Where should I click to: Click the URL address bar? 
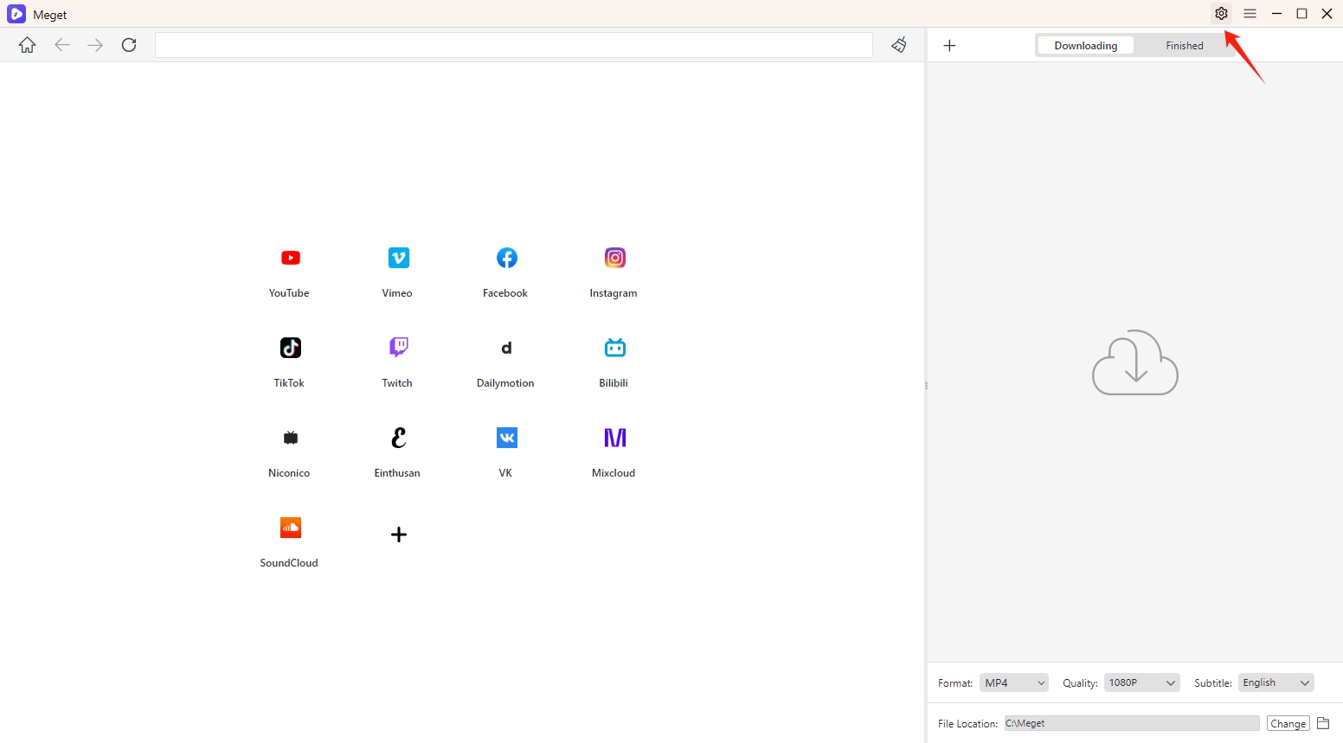pos(514,45)
